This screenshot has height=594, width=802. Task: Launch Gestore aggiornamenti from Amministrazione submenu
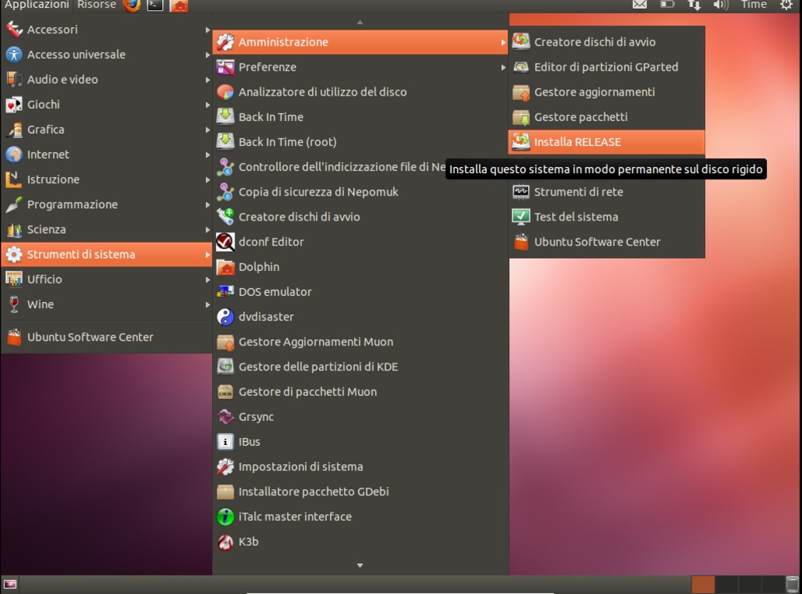point(606,92)
